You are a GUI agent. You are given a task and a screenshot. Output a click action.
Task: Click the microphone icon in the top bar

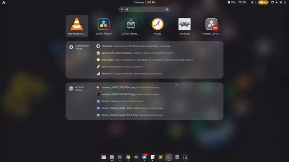(281, 2)
